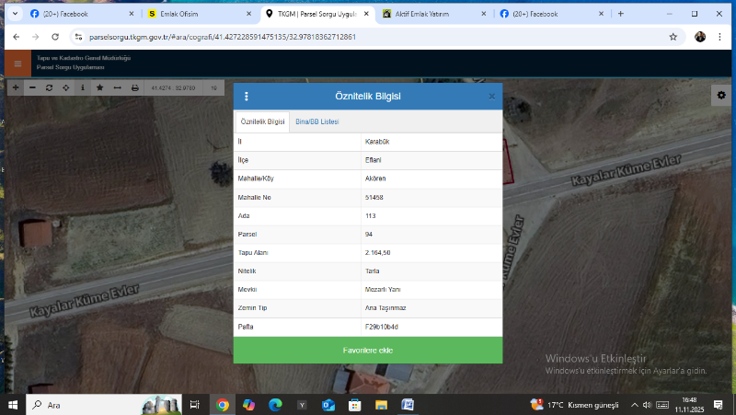Close the Öznitelik Bilgisi dialog
The image size is (736, 415).
point(491,96)
